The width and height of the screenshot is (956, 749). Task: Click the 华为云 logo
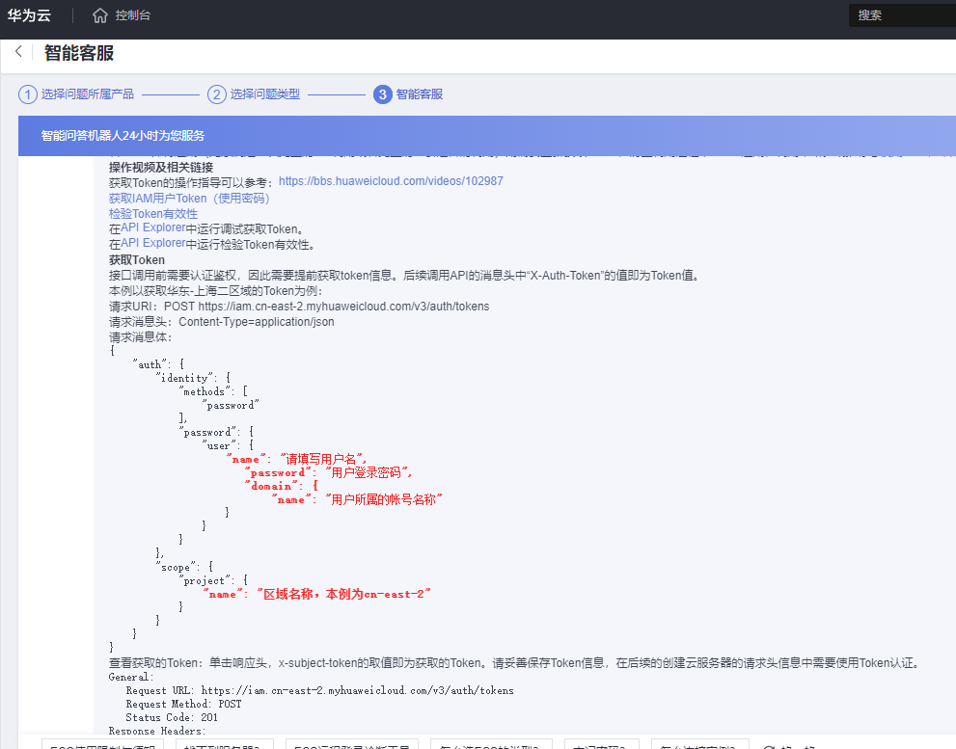click(29, 15)
